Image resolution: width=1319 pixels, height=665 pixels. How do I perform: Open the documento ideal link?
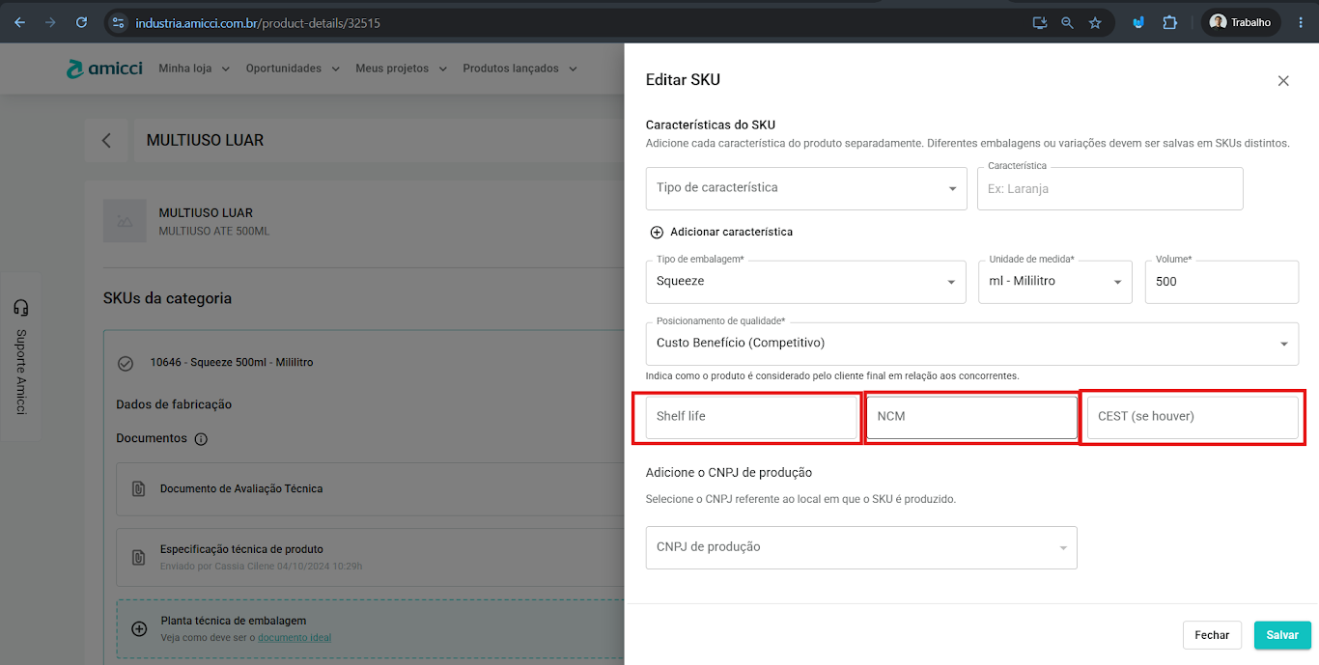pyautogui.click(x=295, y=638)
